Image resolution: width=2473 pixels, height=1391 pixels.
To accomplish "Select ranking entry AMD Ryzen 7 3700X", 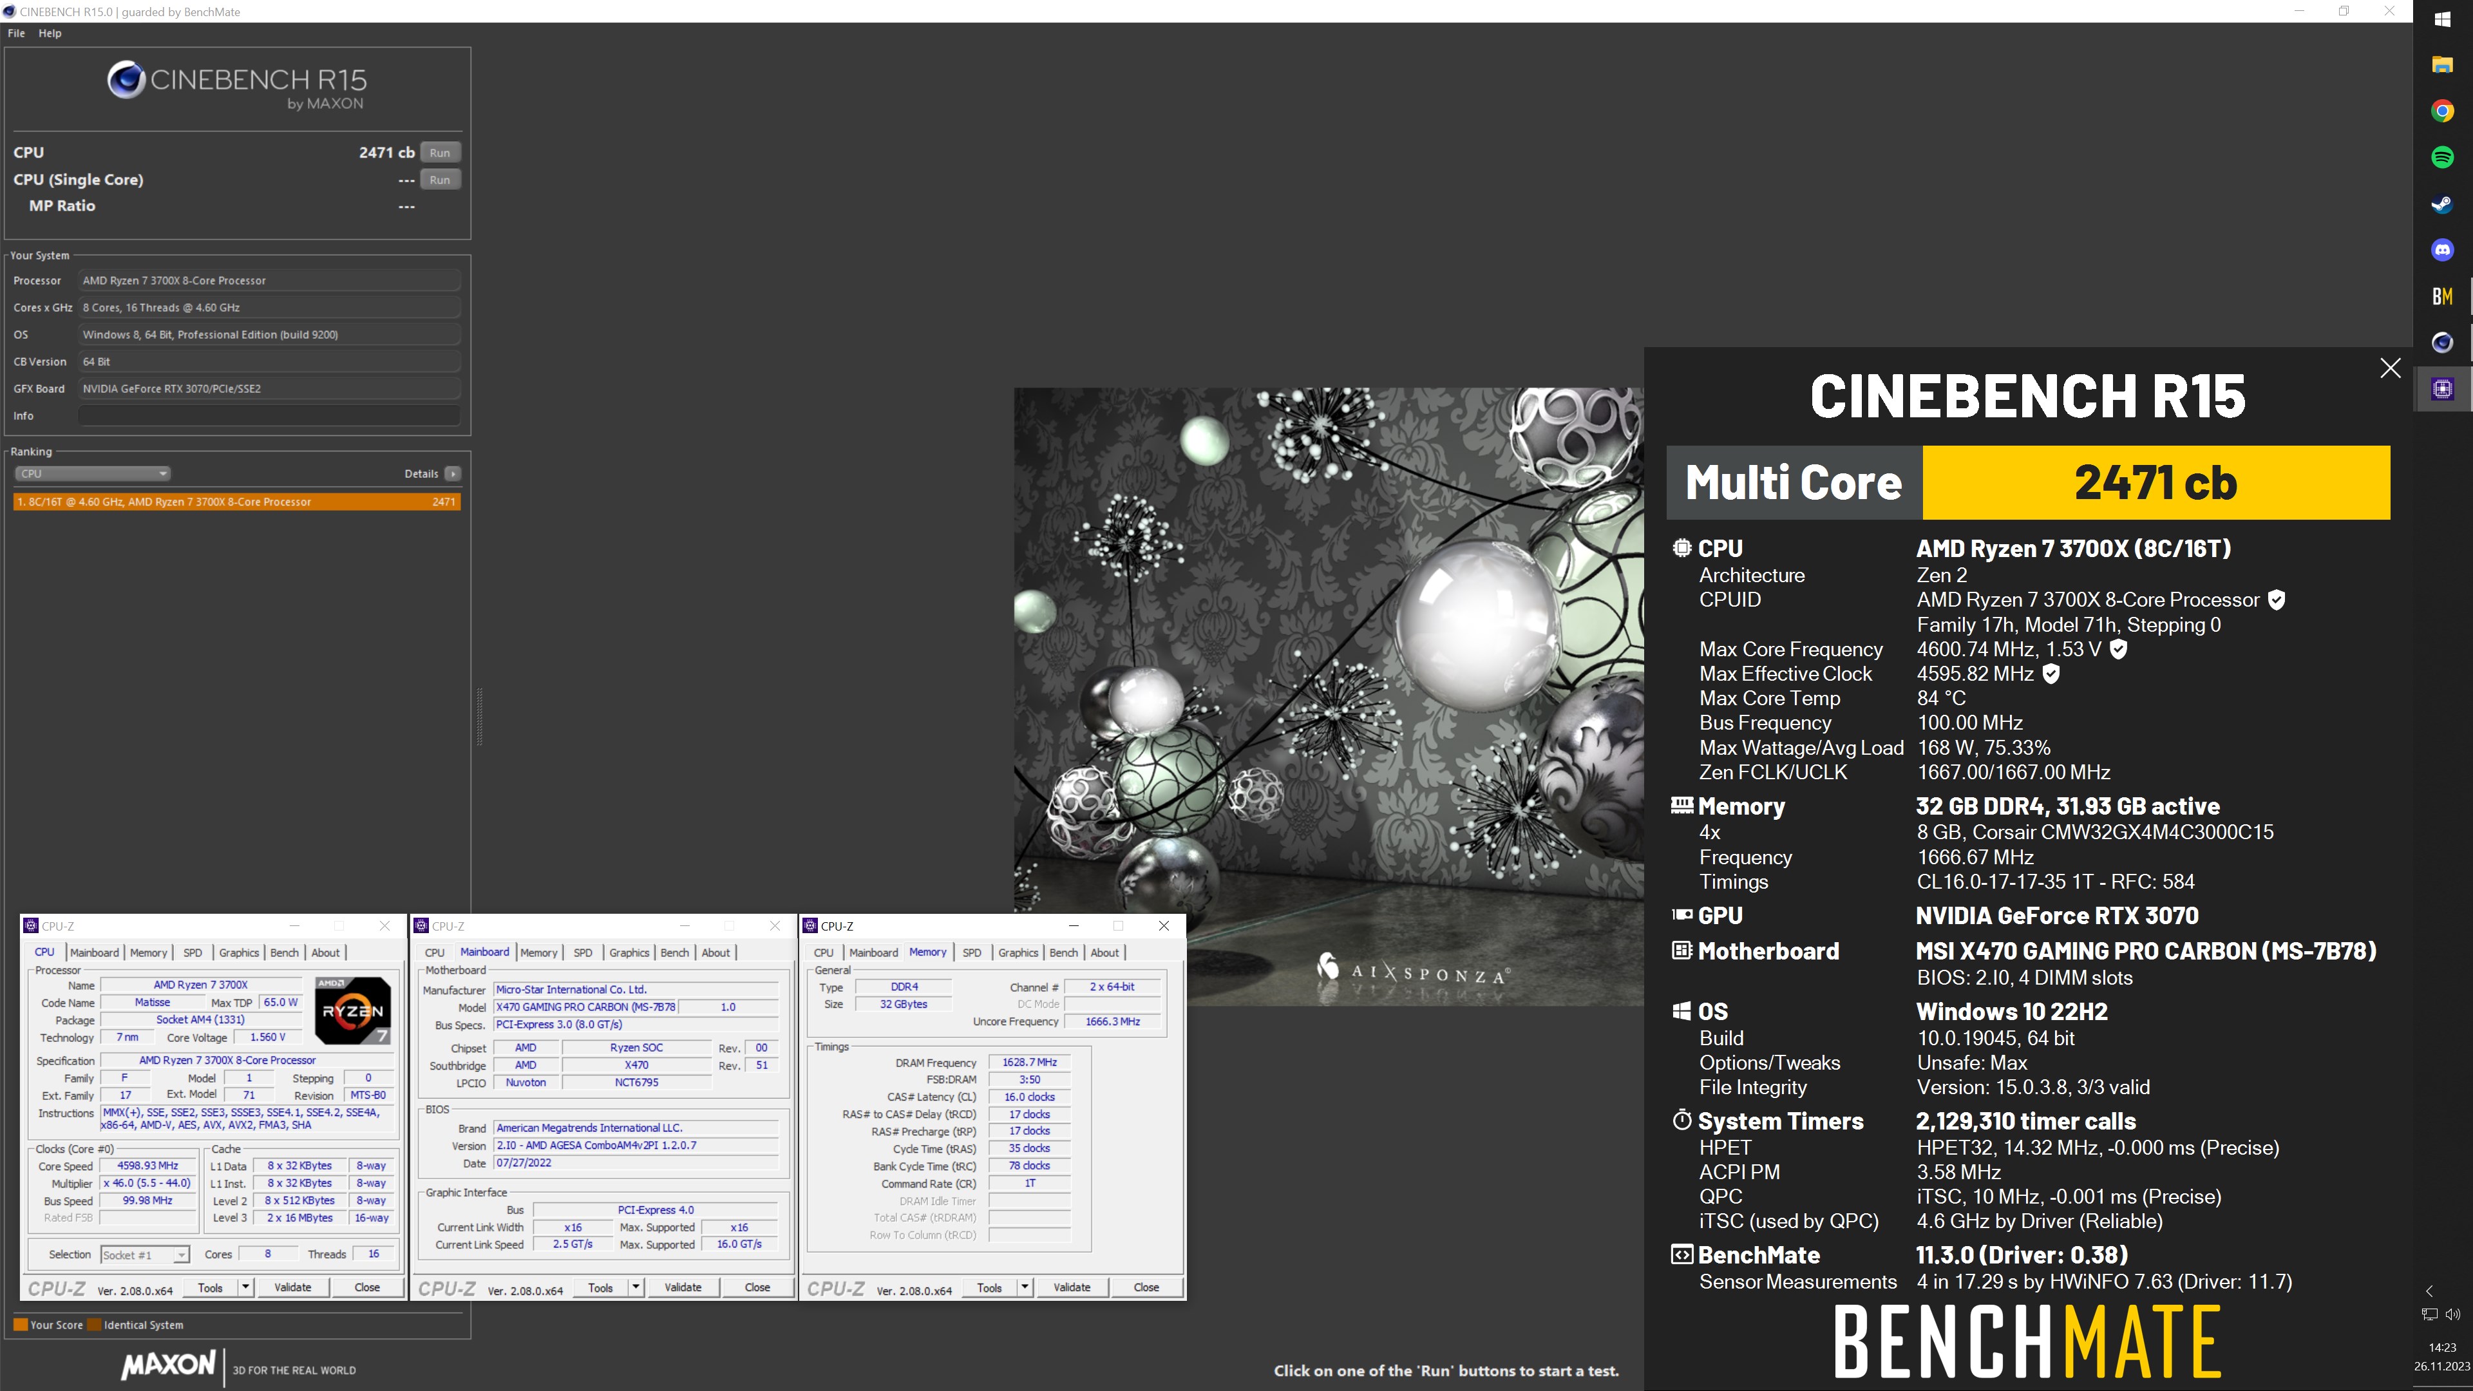I will point(236,502).
